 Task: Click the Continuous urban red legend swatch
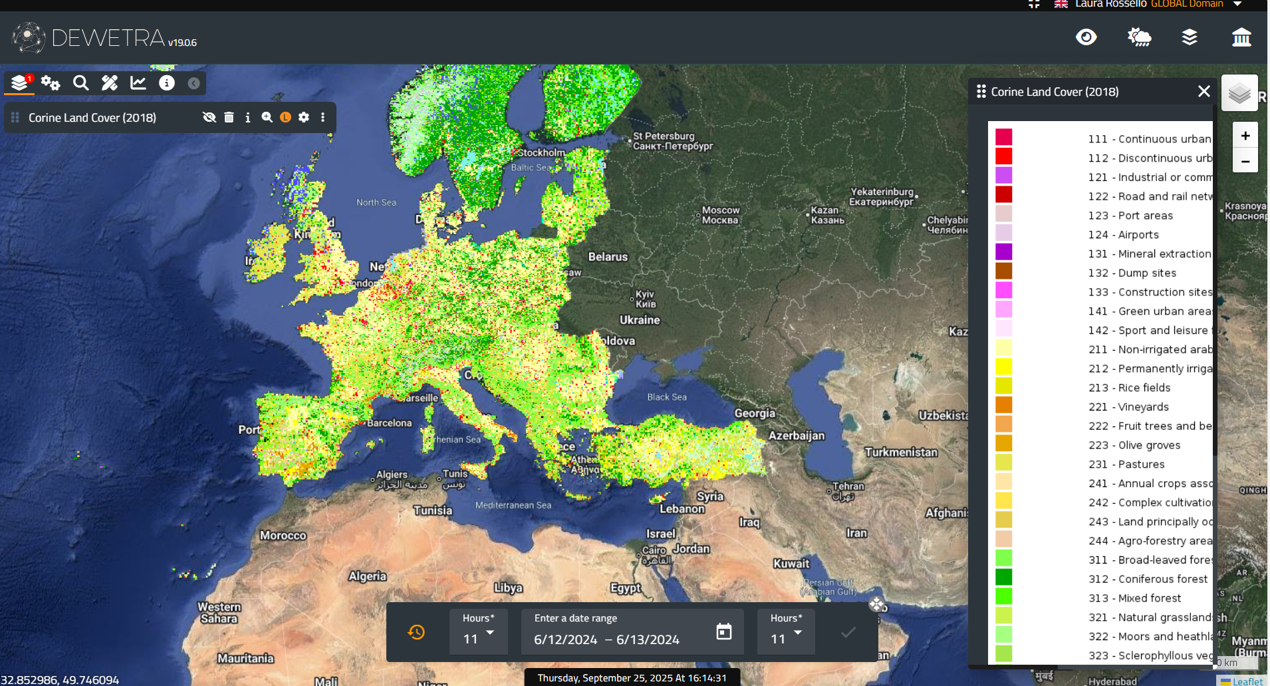point(1003,137)
